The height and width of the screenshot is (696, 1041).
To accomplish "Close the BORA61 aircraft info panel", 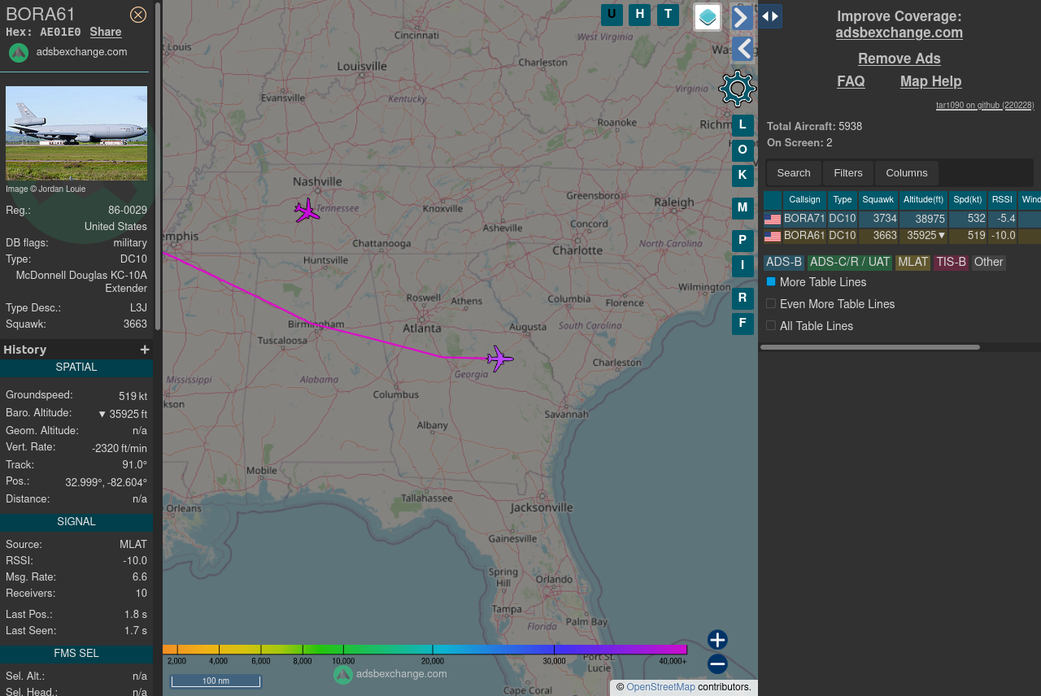I will tap(138, 15).
